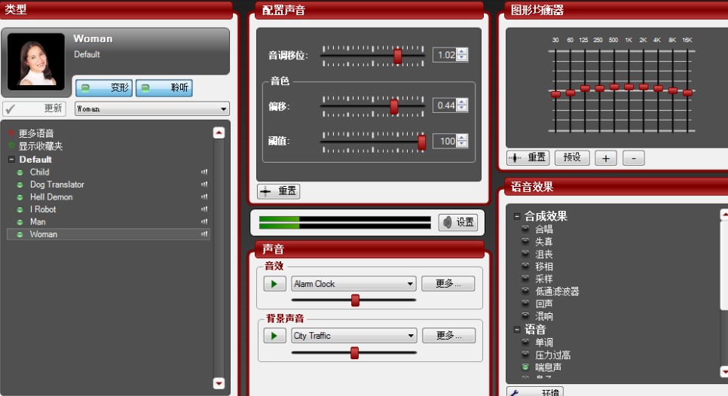
Task: Click the threshold value spinner arrows
Action: (462, 141)
